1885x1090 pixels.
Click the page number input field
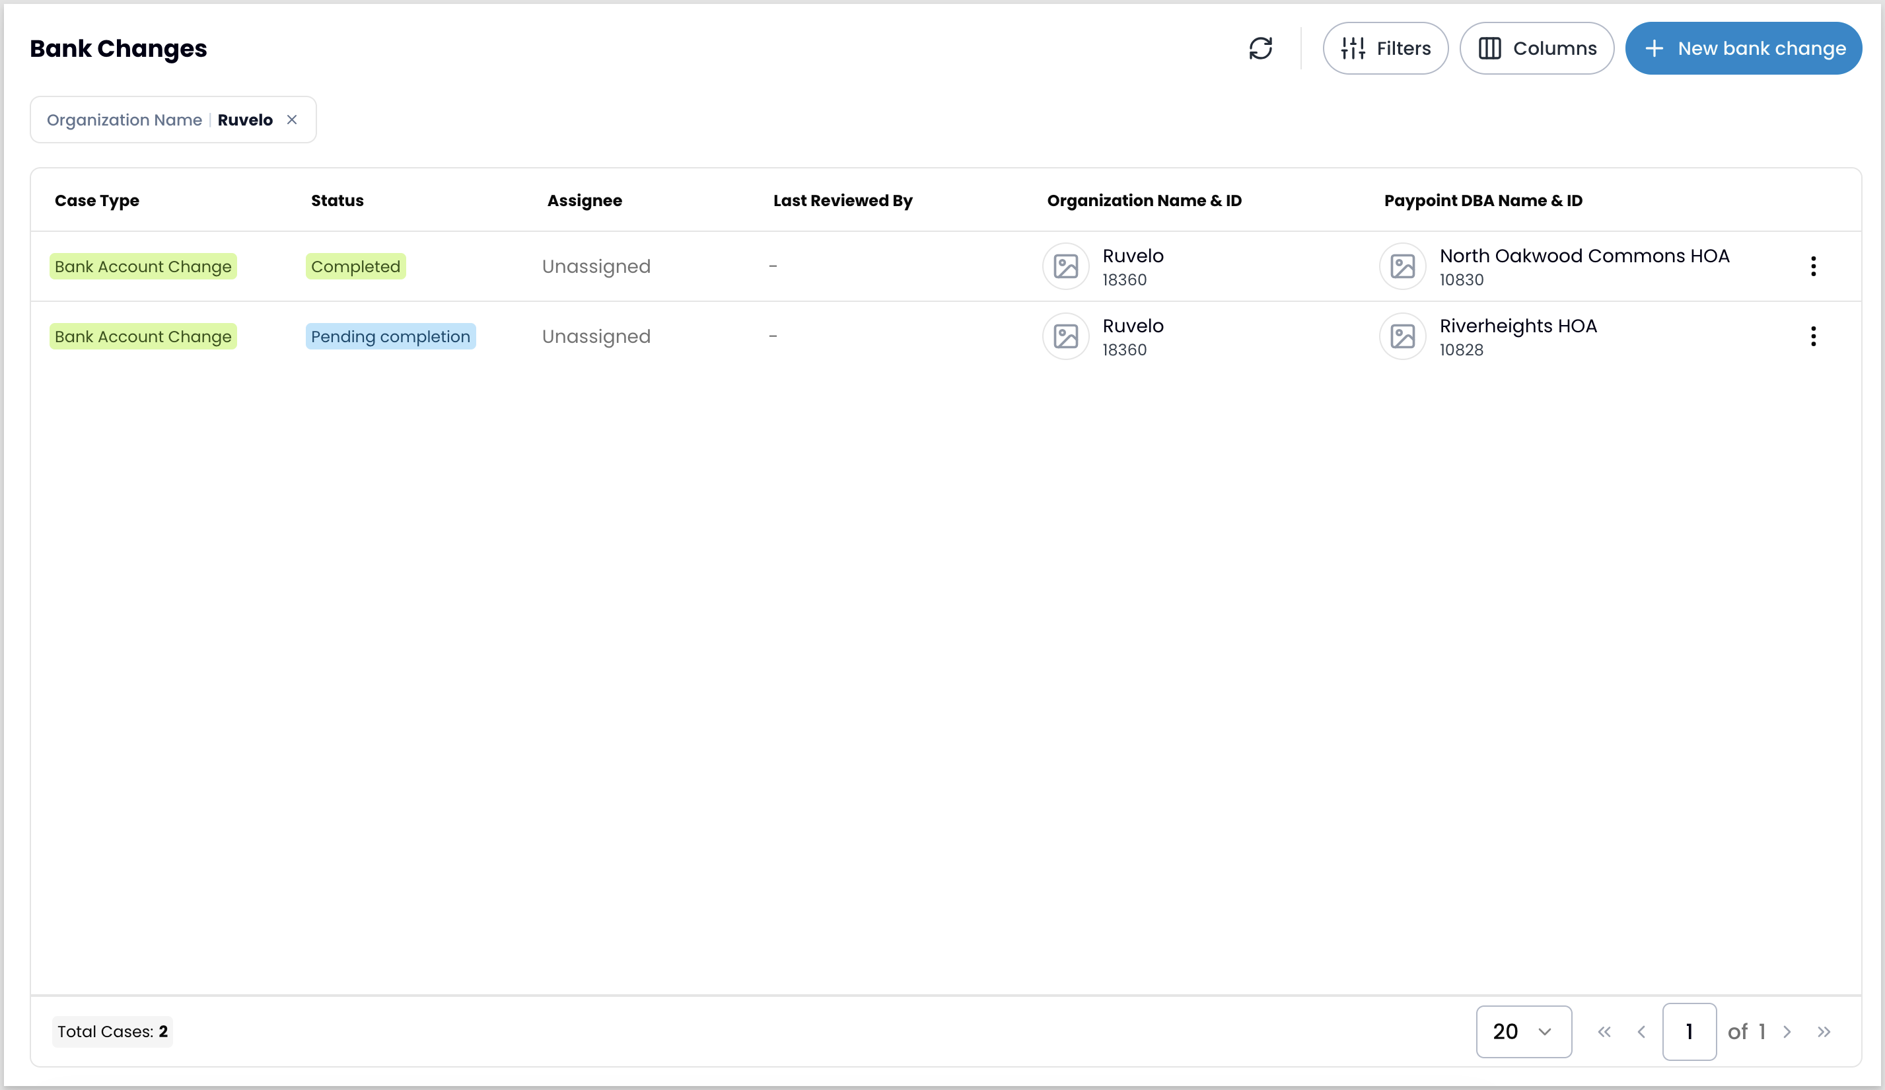tap(1689, 1032)
